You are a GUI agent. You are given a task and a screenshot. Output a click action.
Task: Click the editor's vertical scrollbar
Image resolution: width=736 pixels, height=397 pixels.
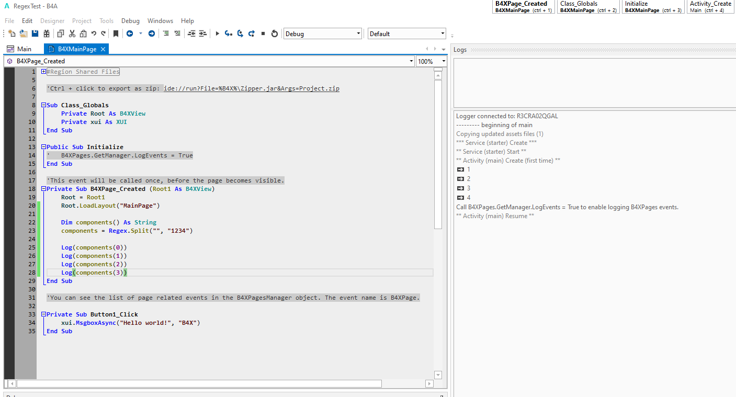coord(438,154)
